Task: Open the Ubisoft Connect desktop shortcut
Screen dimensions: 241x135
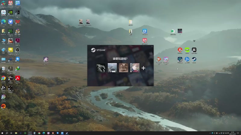Action: (3, 98)
